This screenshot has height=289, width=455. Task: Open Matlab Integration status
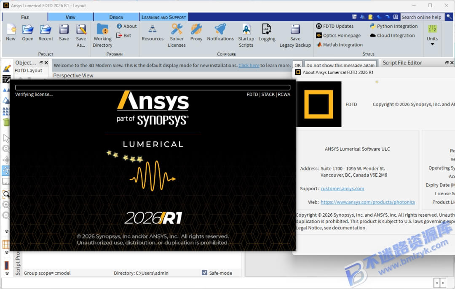click(340, 45)
